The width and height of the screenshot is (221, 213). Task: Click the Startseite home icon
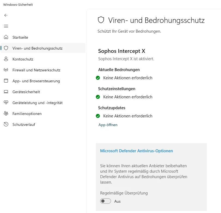pyautogui.click(x=6, y=37)
